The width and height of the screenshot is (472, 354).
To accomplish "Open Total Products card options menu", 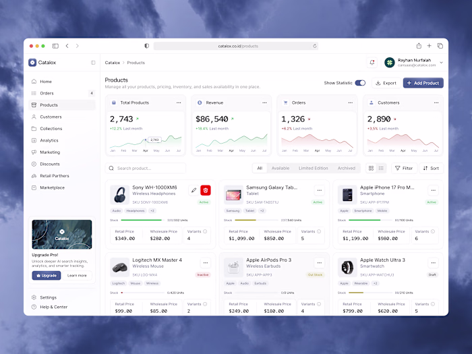I will [179, 102].
